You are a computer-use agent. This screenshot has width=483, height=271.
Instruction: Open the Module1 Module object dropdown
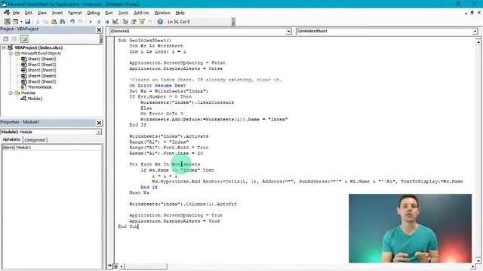(x=99, y=132)
